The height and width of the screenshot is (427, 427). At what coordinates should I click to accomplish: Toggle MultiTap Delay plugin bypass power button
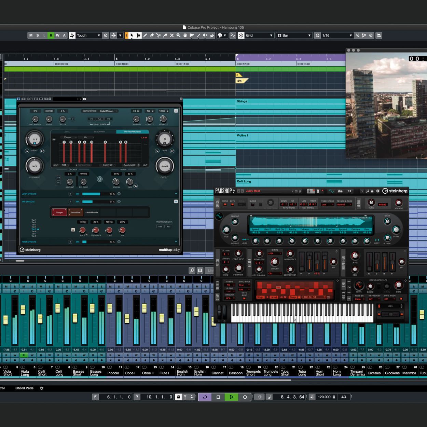pyautogui.click(x=19, y=99)
